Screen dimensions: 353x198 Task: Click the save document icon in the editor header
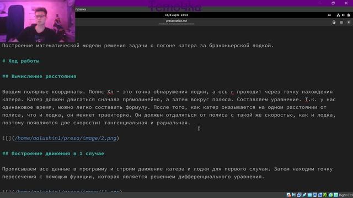pos(334,22)
